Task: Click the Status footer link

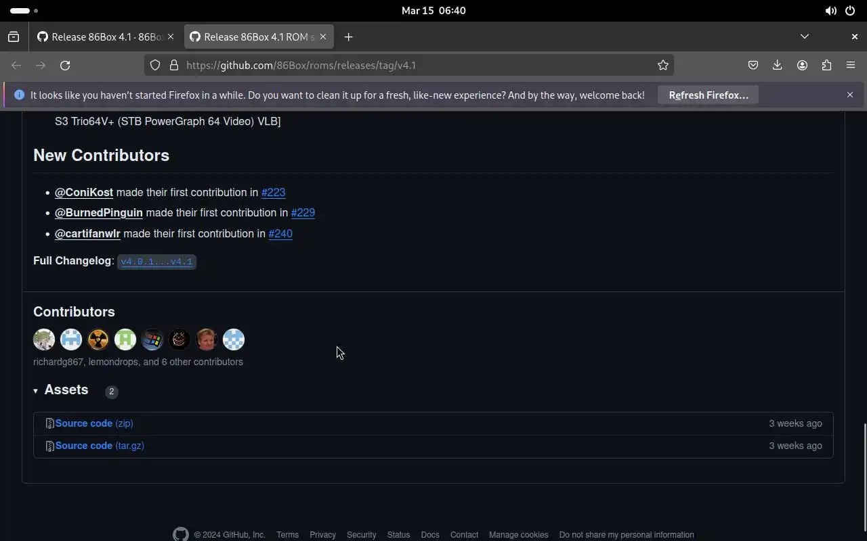Action: (x=398, y=535)
